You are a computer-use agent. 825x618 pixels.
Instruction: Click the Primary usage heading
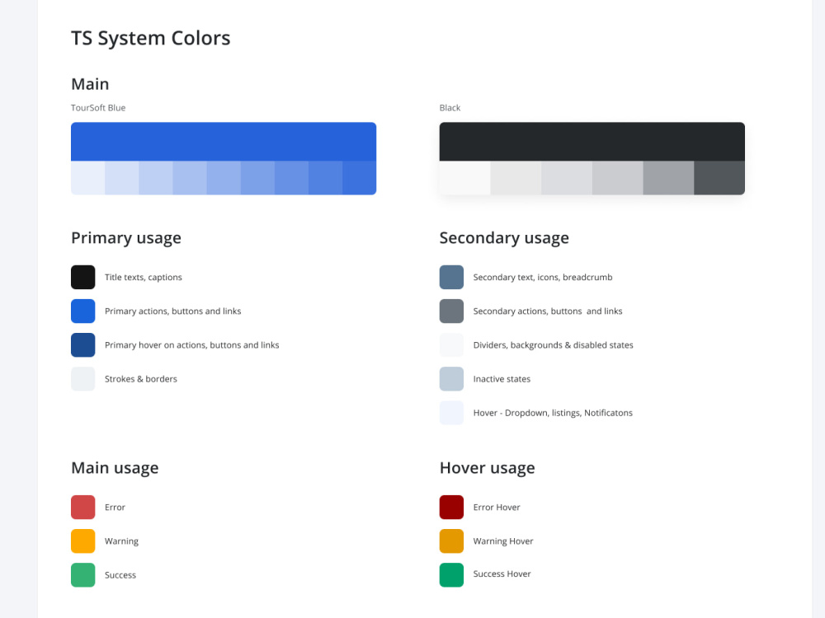click(x=126, y=238)
